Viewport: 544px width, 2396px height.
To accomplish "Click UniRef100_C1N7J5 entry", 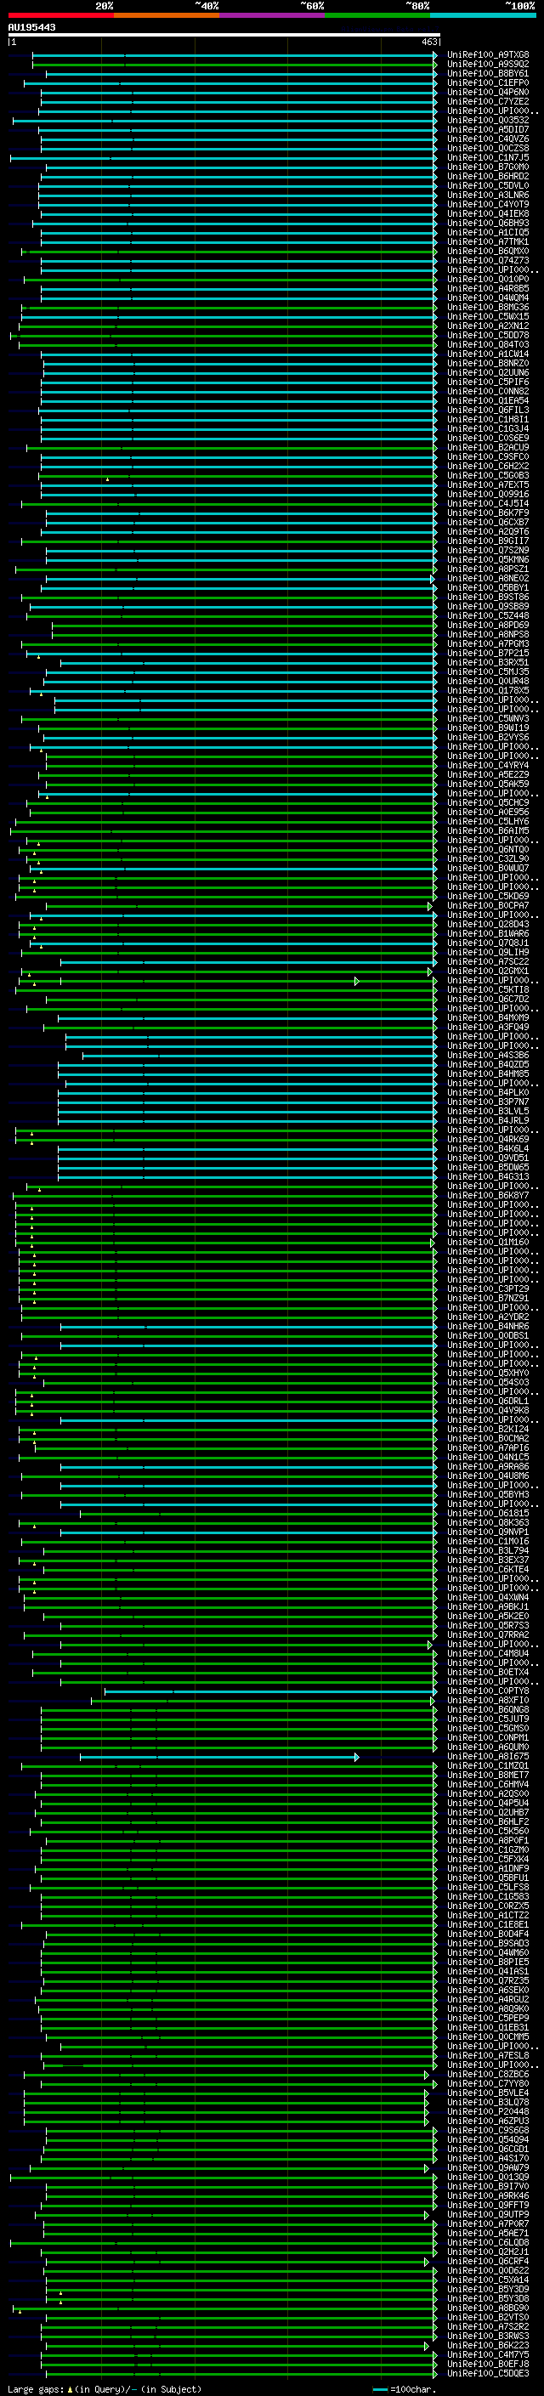I will click(487, 157).
